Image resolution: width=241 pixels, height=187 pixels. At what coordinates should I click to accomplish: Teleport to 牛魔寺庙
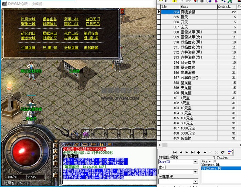[x=29, y=48]
